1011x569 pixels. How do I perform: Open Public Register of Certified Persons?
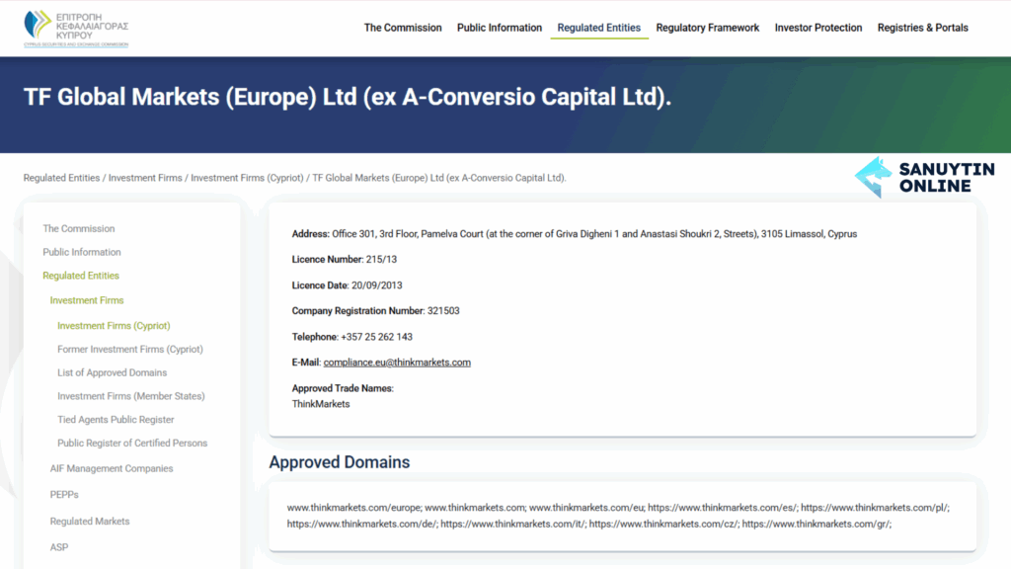[x=132, y=444]
